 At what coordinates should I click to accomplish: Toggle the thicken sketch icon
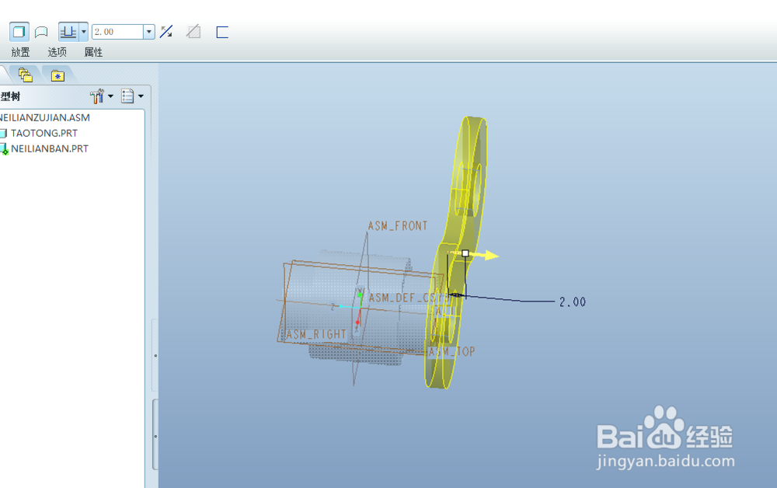click(222, 32)
